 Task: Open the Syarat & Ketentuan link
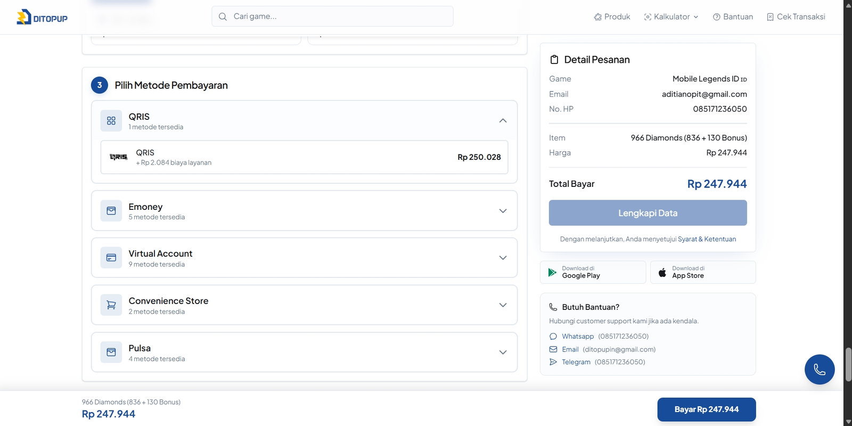click(707, 239)
